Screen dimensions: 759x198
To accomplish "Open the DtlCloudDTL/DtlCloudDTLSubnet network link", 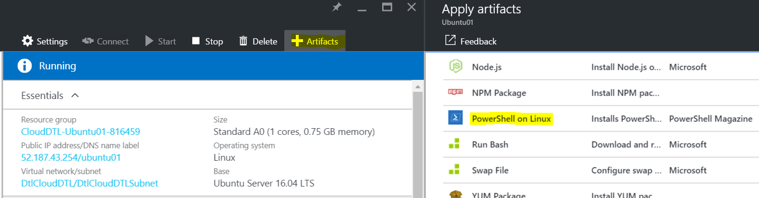I will pyautogui.click(x=90, y=183).
